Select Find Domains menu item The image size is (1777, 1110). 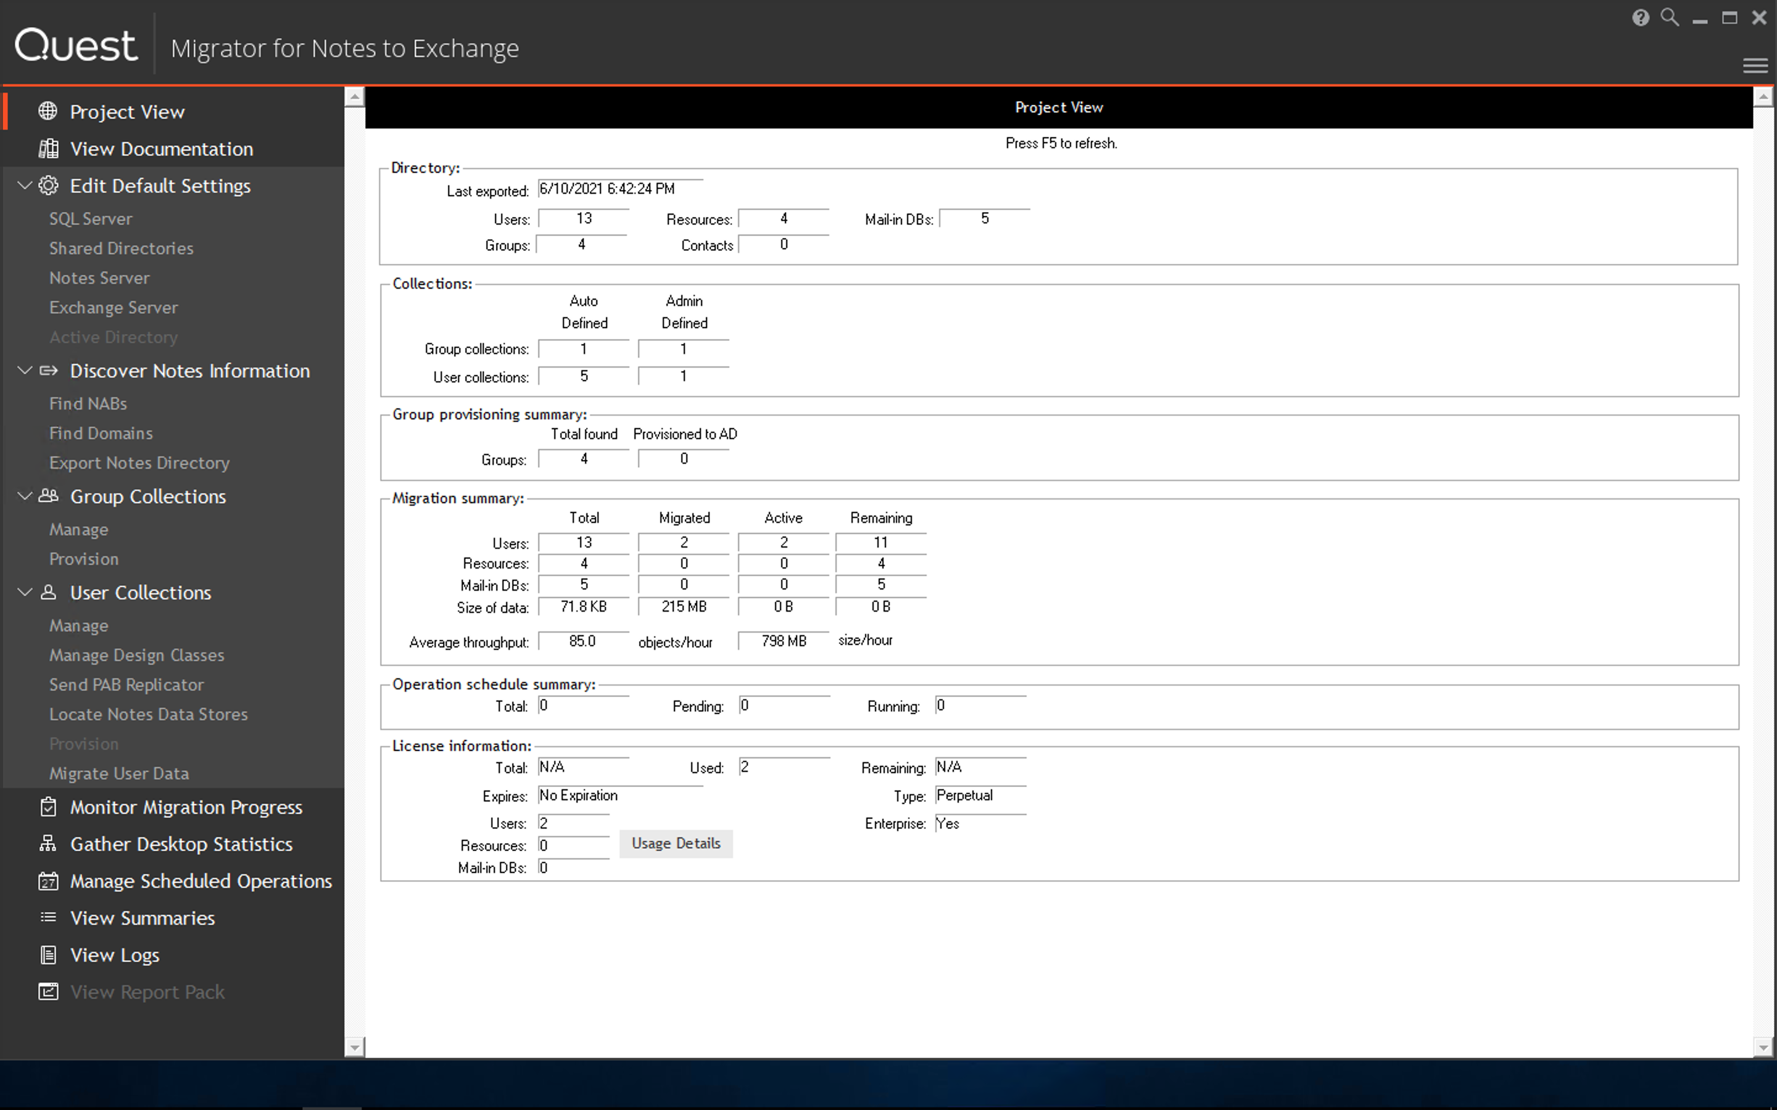(x=100, y=432)
